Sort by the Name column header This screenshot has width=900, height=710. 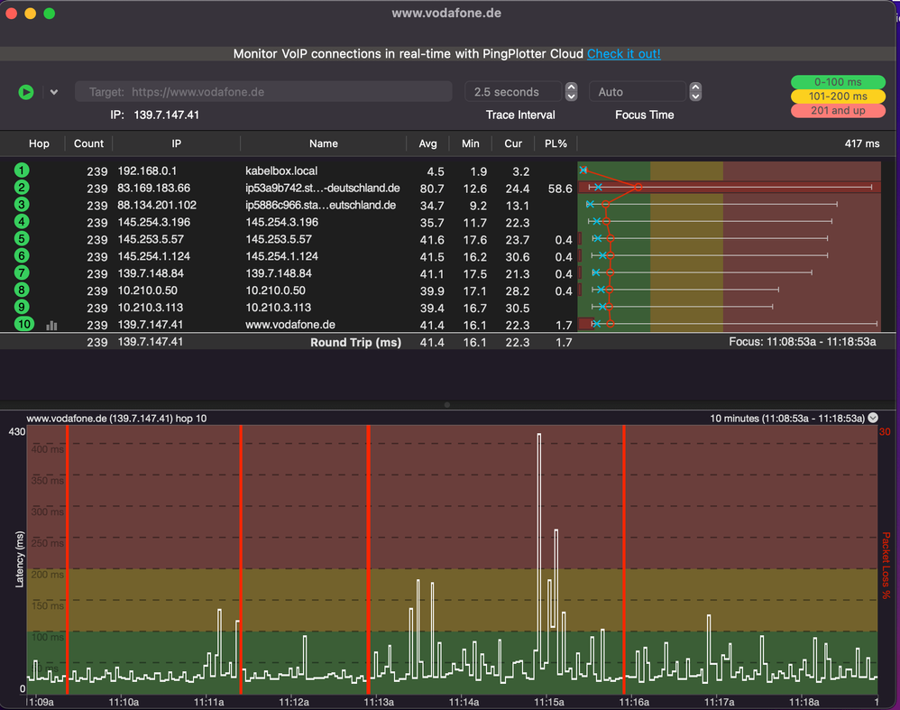coord(323,143)
